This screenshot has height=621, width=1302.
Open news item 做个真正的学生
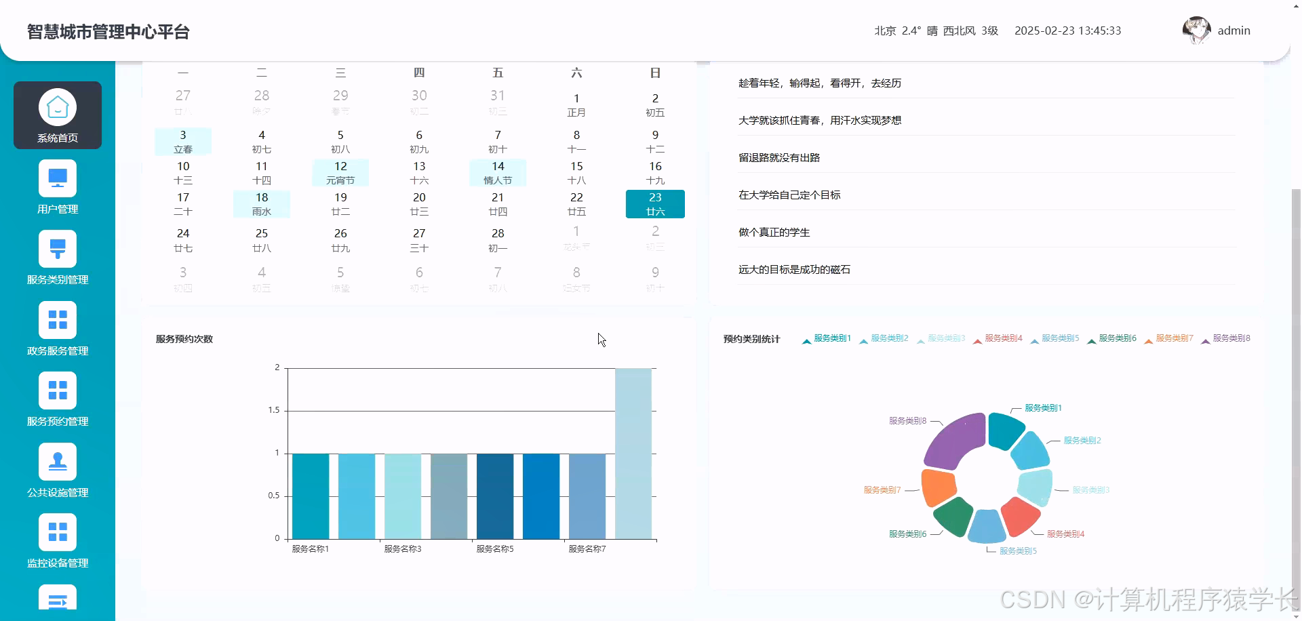774,232
